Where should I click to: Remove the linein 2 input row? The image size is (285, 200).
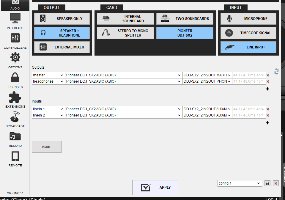click(x=268, y=115)
